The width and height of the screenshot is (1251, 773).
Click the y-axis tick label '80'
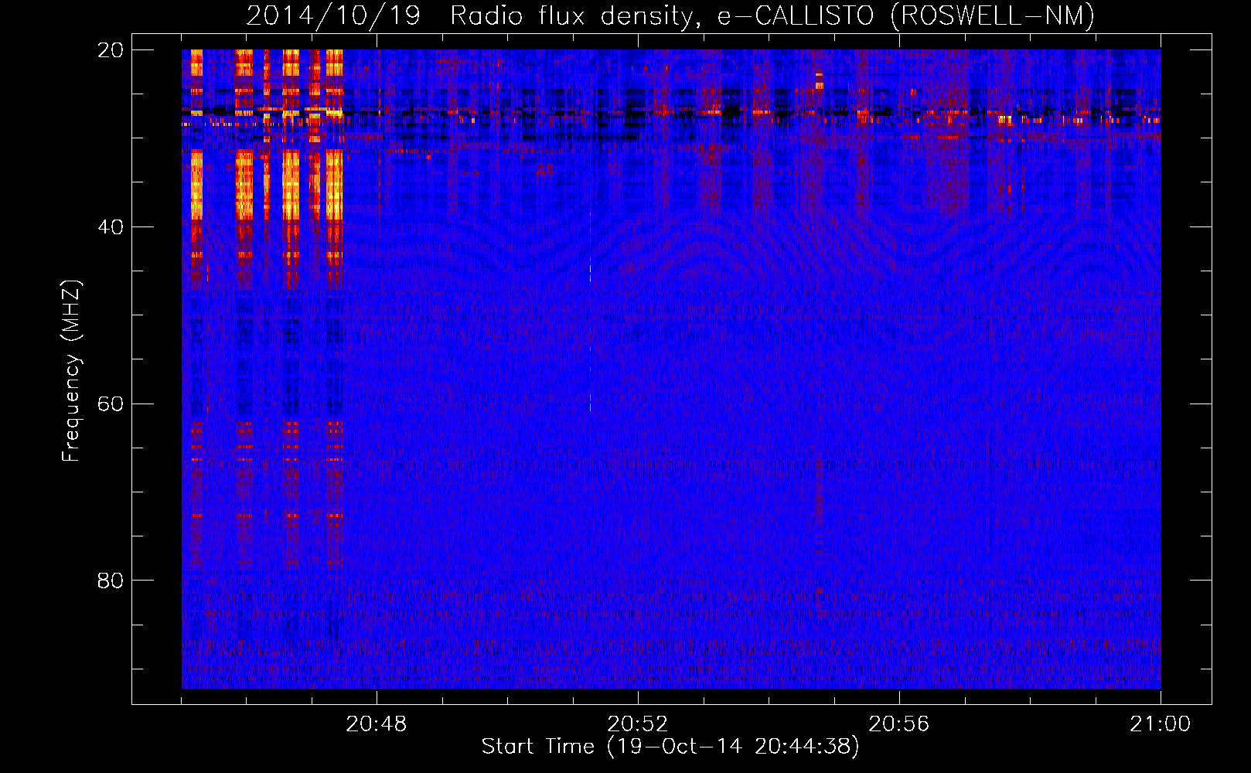[110, 581]
